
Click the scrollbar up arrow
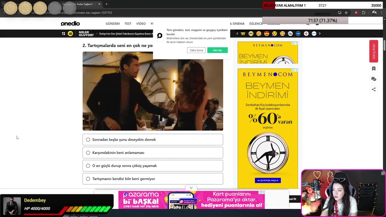pyautogui.click(x=384, y=19)
